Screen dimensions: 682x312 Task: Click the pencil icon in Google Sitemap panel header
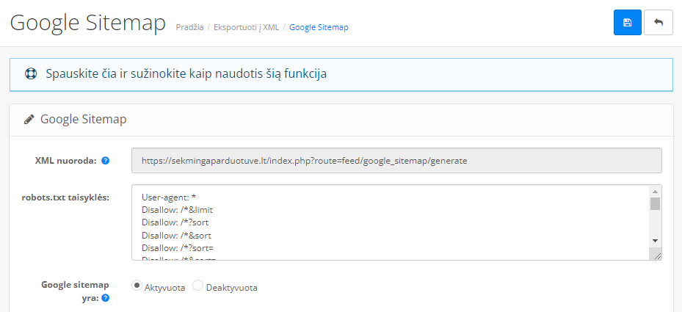coord(29,119)
